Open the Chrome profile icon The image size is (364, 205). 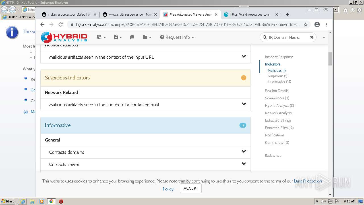point(317,24)
